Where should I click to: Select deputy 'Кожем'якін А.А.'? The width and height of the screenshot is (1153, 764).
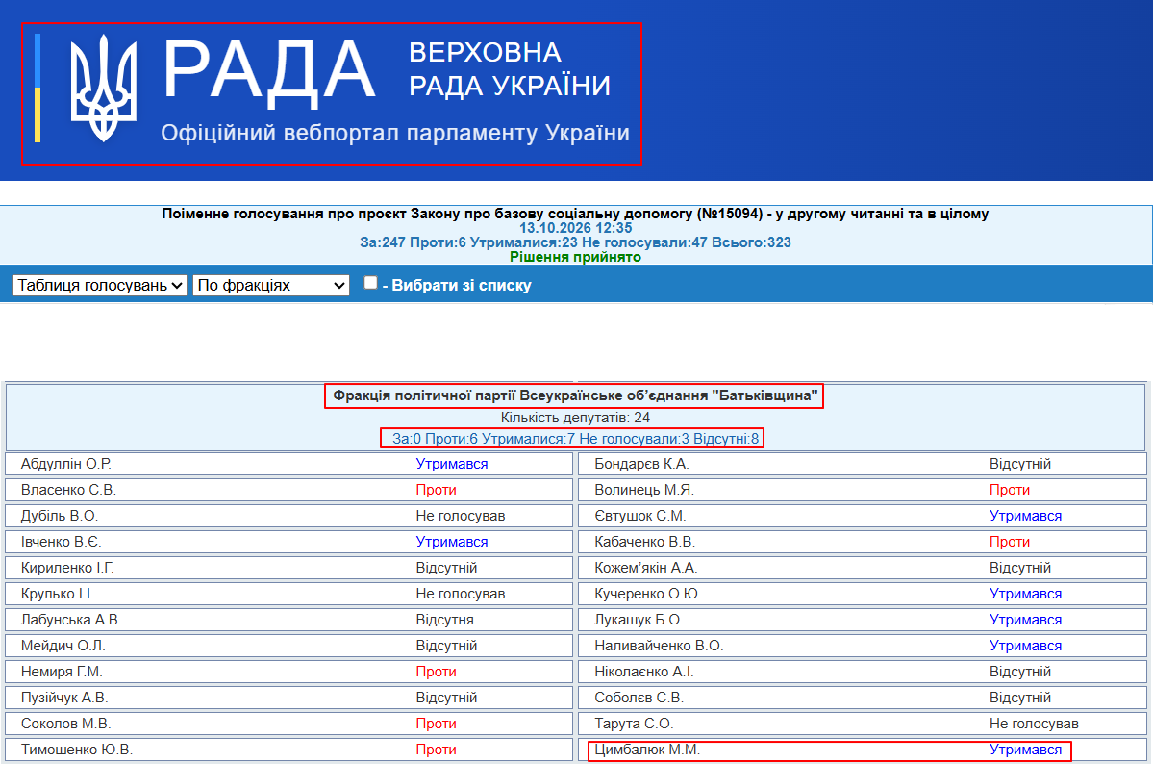coord(646,568)
